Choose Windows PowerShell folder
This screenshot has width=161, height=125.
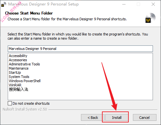point(25,81)
